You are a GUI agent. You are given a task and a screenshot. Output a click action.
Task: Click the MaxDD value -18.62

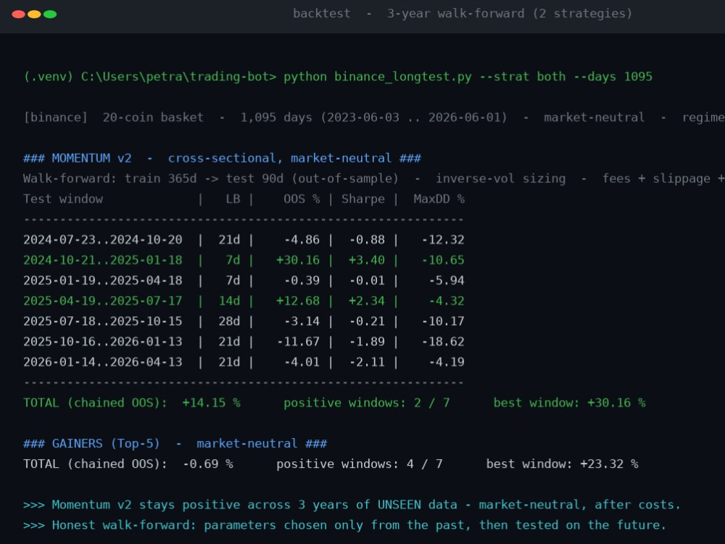point(442,342)
